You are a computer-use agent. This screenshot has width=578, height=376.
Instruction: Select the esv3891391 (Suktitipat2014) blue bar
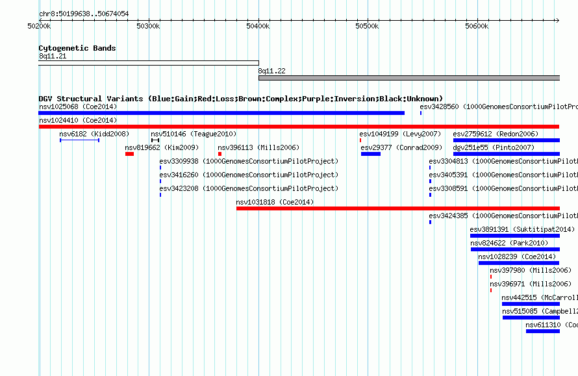pos(515,236)
